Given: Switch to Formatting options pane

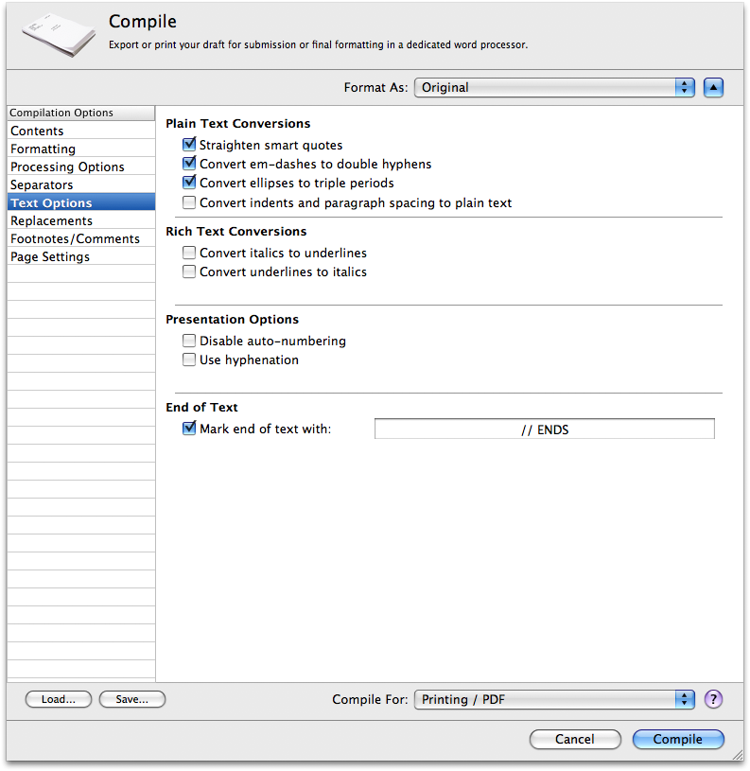Looking at the screenshot, I should [44, 149].
